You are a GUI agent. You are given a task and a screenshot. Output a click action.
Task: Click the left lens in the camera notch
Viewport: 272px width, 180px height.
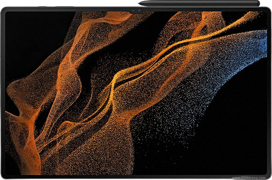pos(132,11)
